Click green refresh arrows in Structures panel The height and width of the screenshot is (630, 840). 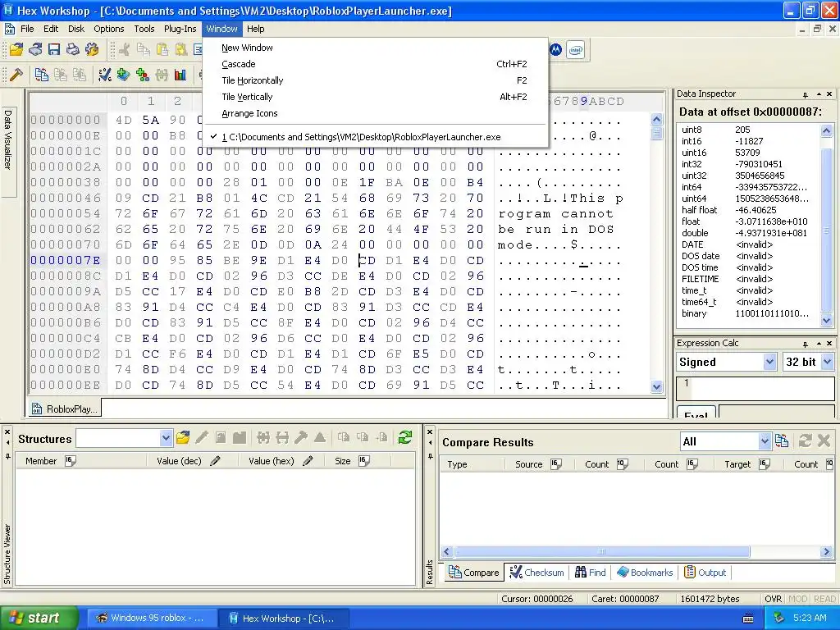pos(405,438)
